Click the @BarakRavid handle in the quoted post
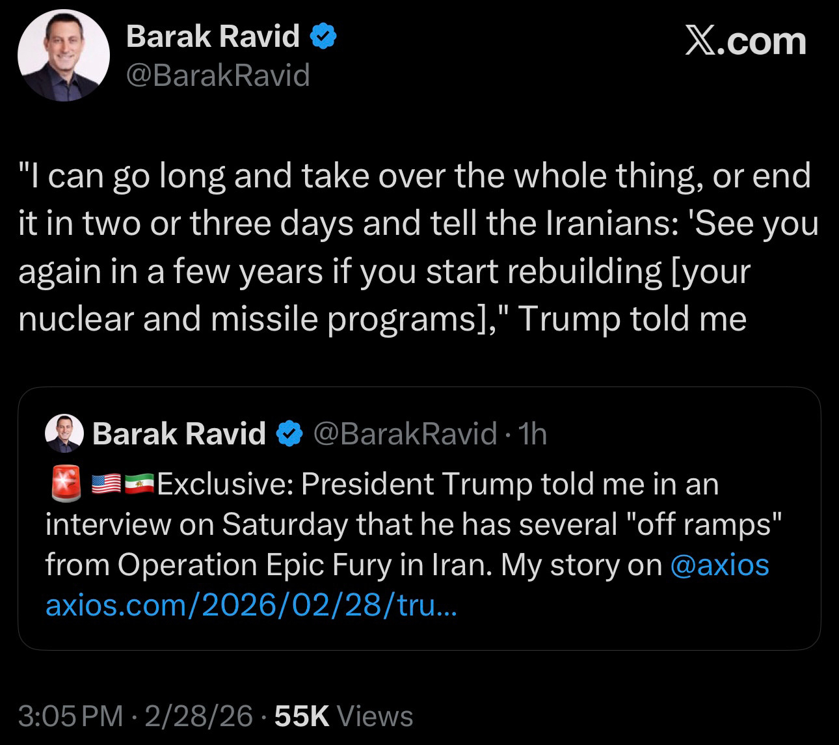This screenshot has width=839, height=745. click(405, 433)
